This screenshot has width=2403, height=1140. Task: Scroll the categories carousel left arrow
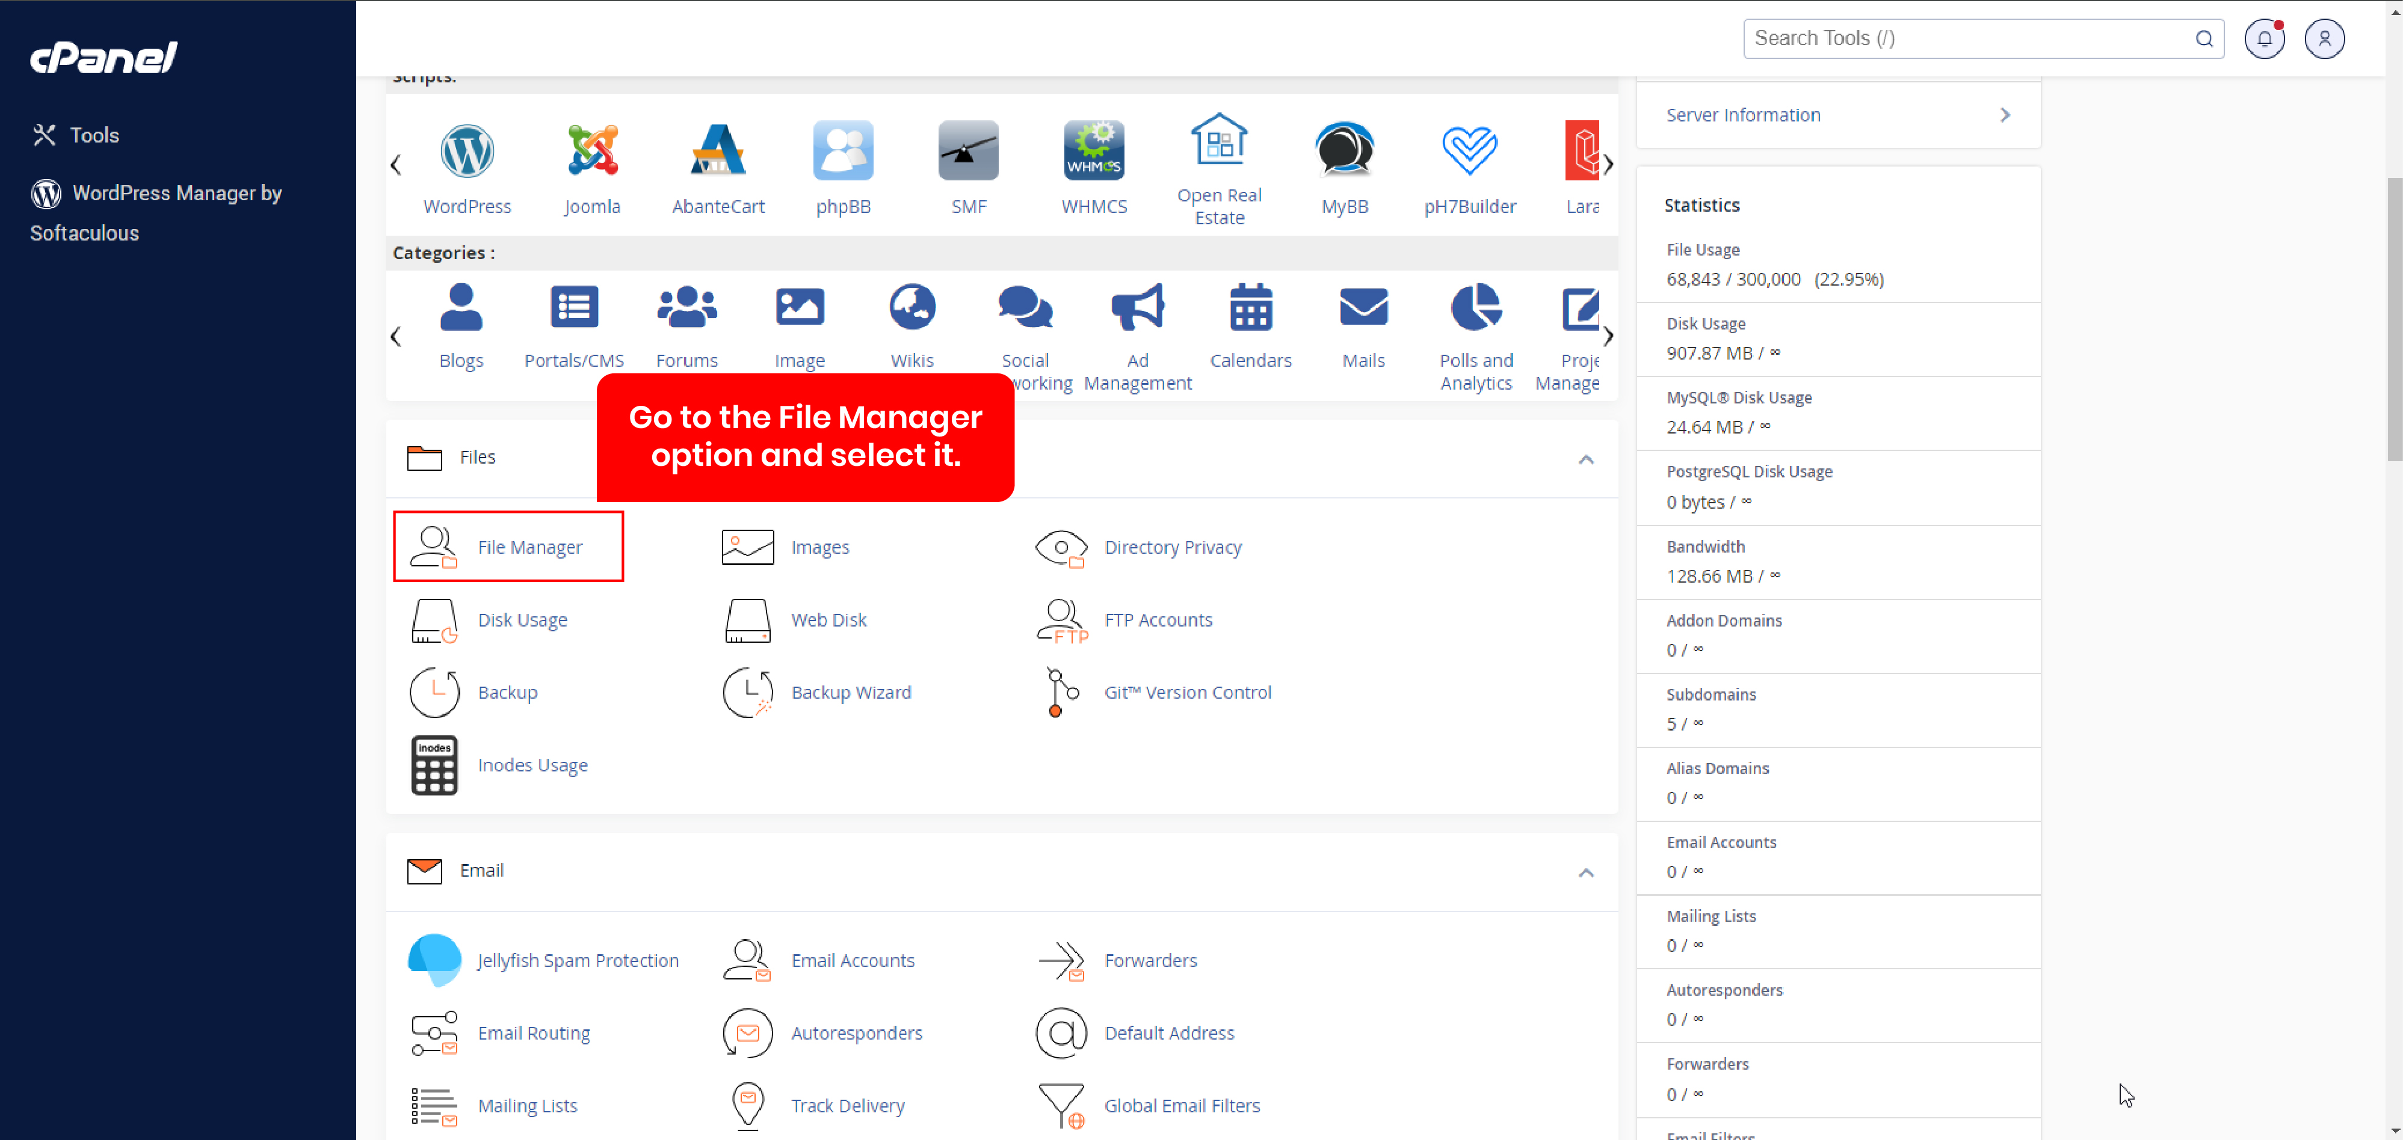(395, 336)
